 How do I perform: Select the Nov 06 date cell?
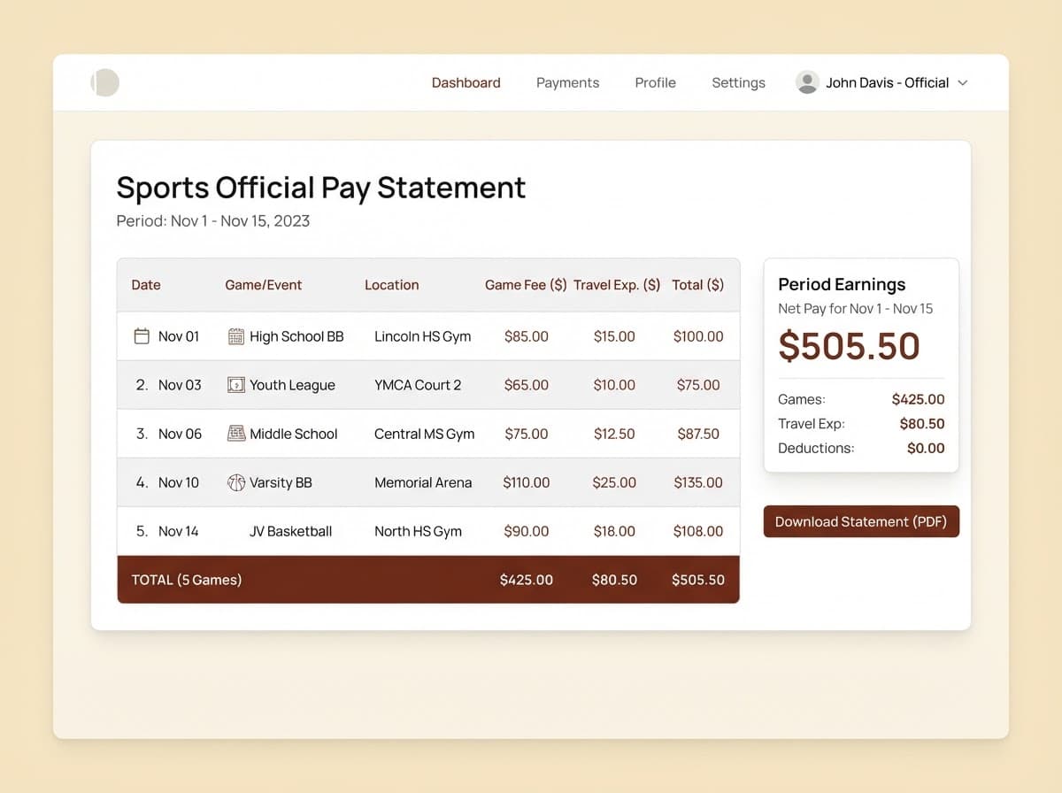point(180,434)
